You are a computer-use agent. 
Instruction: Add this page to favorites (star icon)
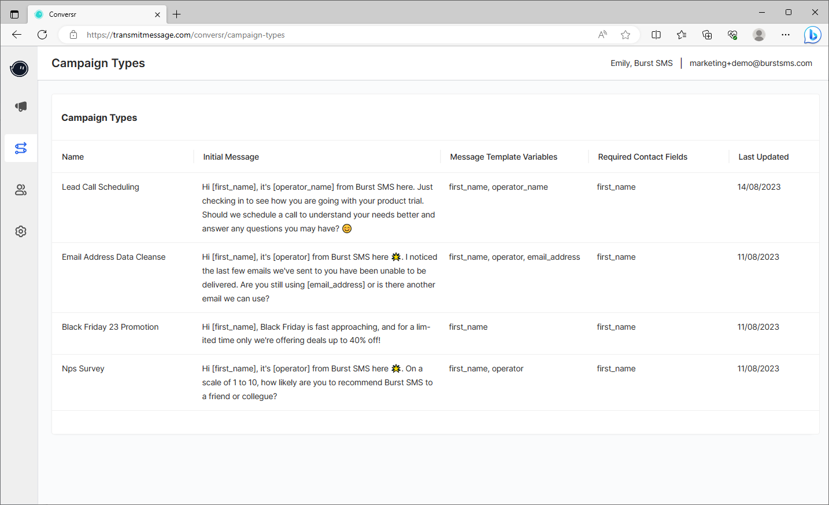pyautogui.click(x=626, y=35)
